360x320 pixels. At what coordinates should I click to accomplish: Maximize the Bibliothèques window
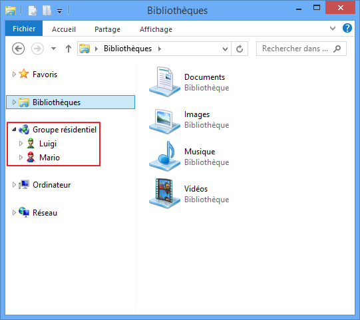pos(317,8)
